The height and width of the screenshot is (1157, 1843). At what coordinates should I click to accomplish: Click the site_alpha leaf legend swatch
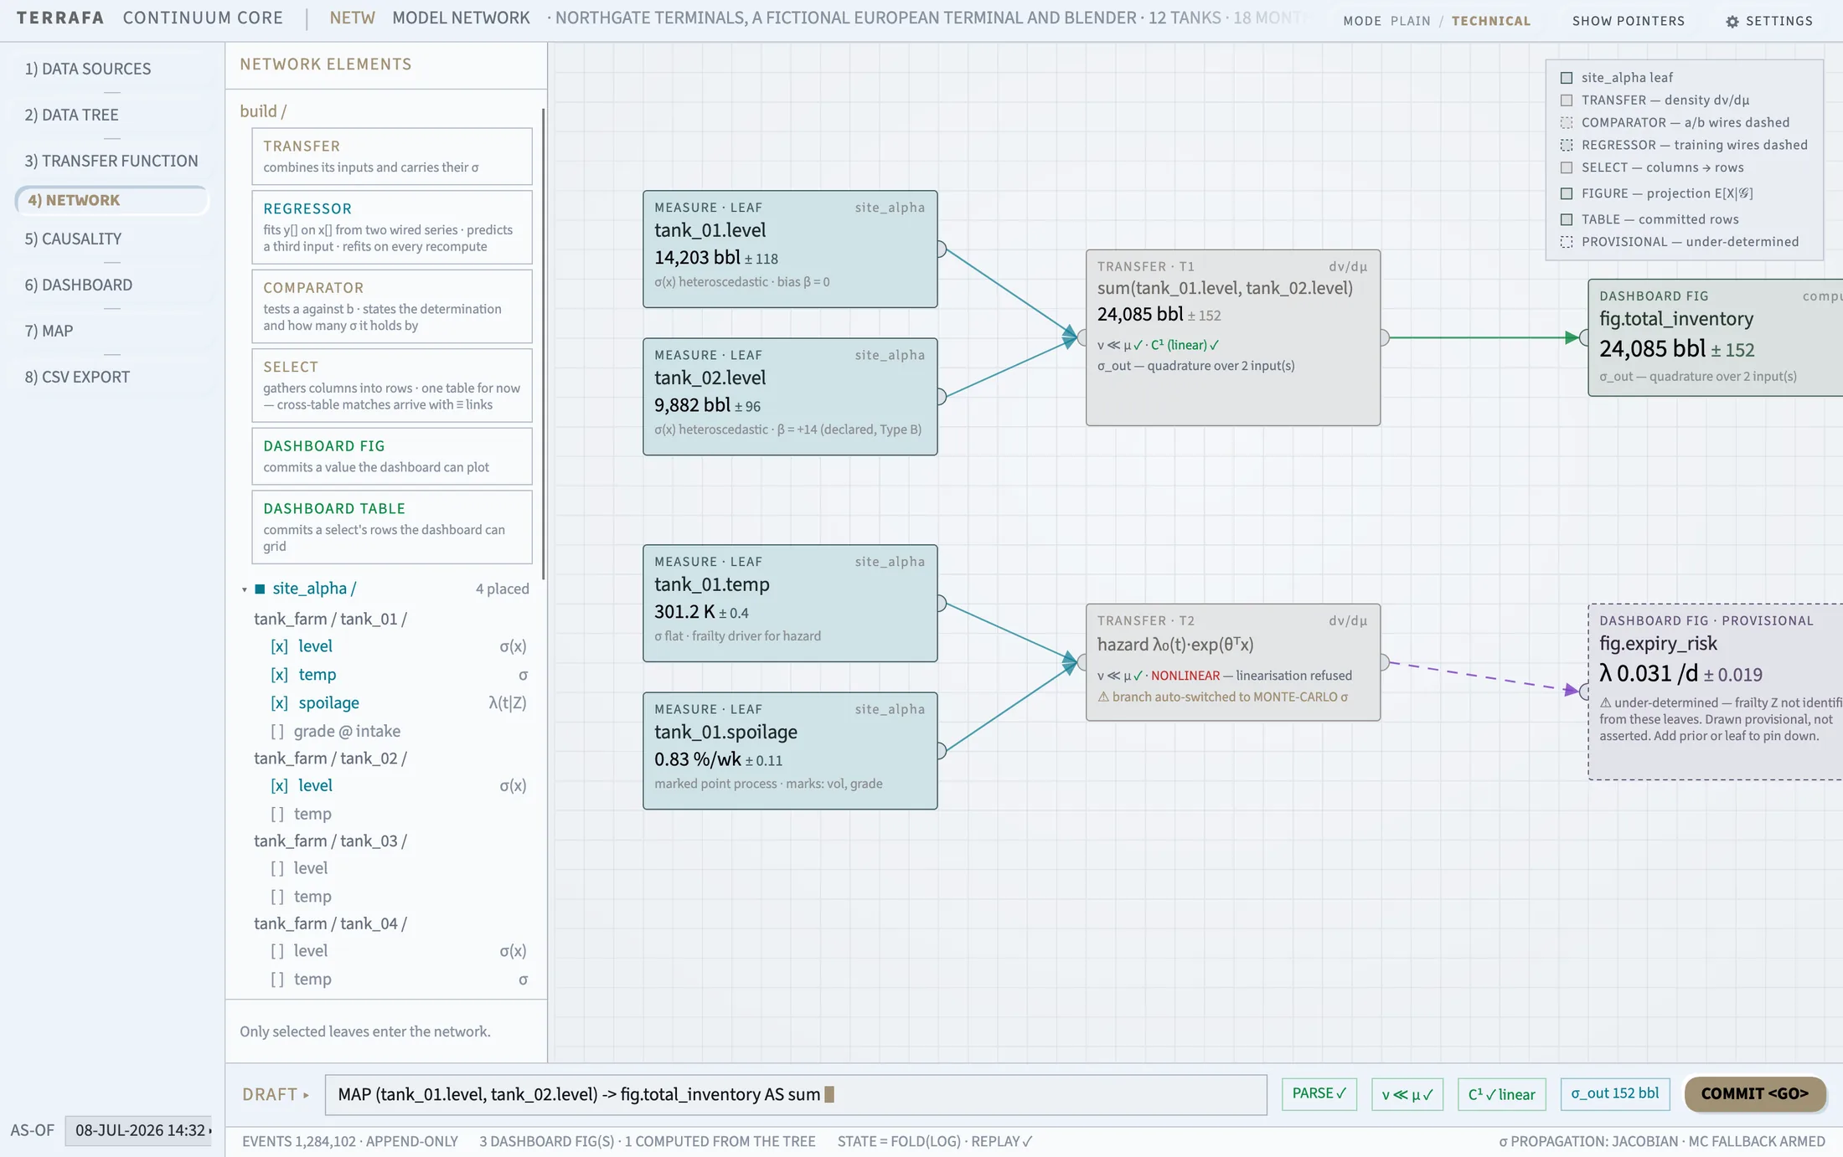[1567, 78]
